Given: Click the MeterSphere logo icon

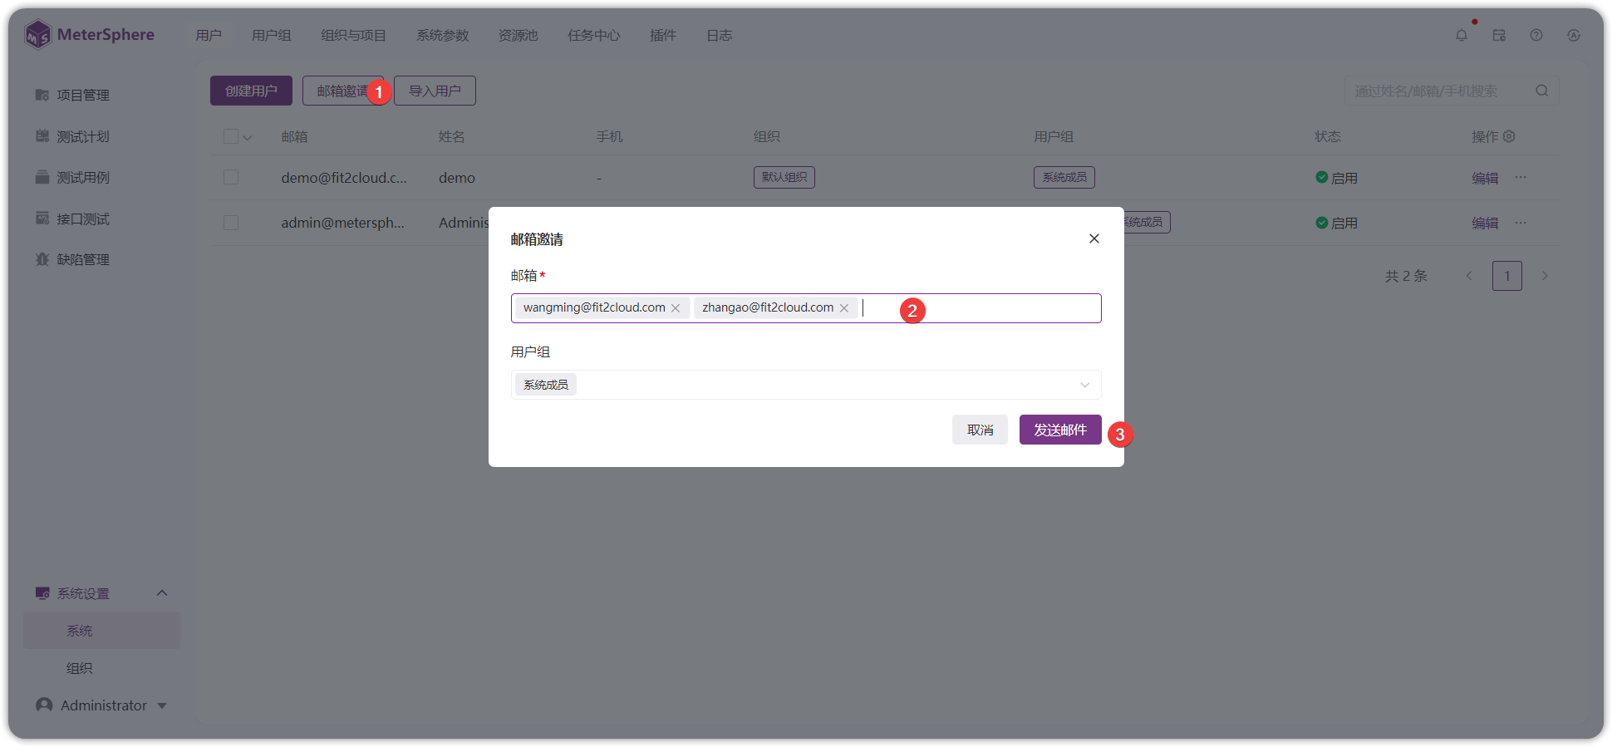Looking at the screenshot, I should point(37,35).
